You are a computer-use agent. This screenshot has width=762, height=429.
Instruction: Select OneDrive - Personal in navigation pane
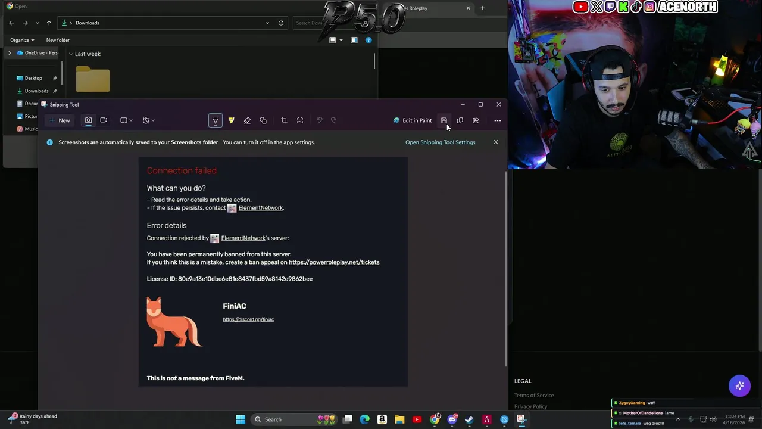pos(37,53)
